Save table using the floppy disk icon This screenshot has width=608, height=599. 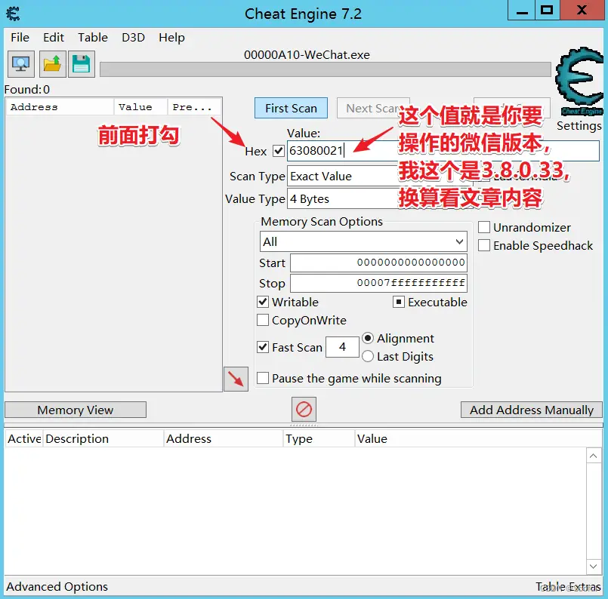[81, 64]
